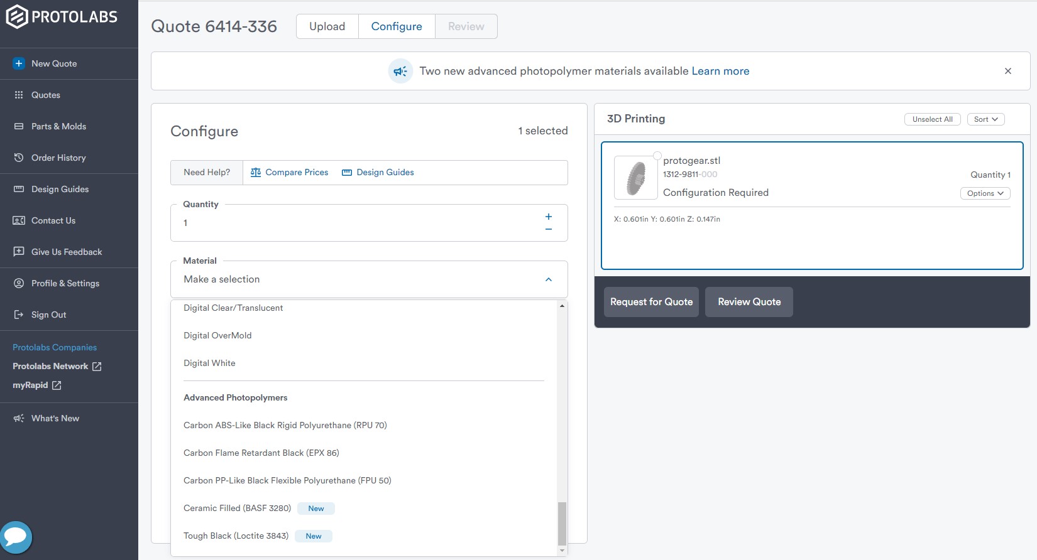Click the Profile & Settings user icon
Screen dimensions: 1037x560
click(19, 283)
